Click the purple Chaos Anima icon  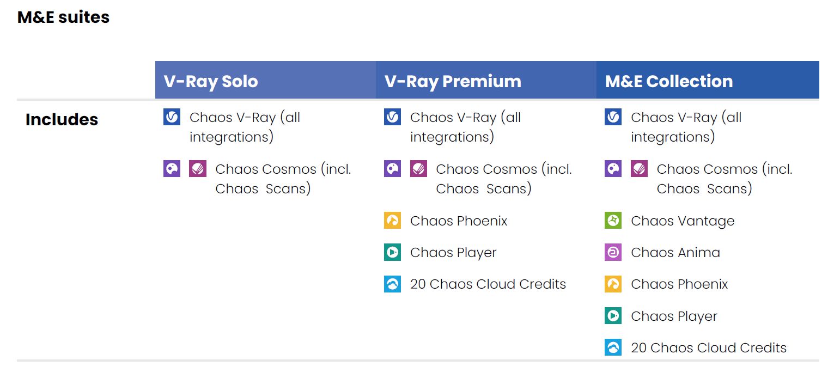tap(613, 252)
